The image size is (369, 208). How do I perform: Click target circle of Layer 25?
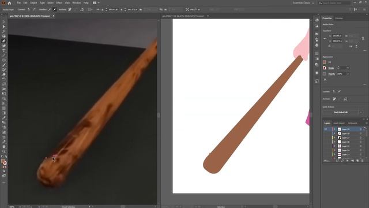[360, 146]
